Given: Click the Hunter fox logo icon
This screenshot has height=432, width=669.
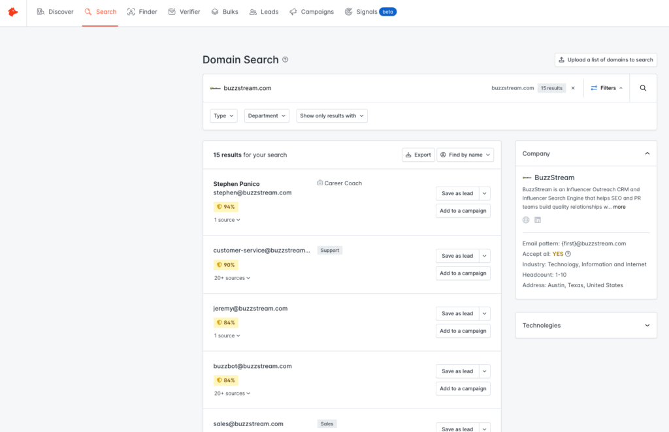Looking at the screenshot, I should 13,12.
